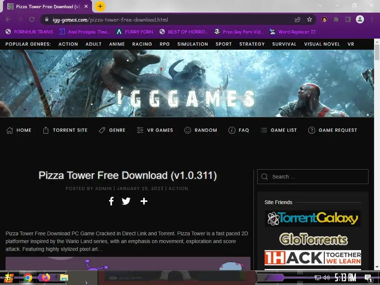Open the Word Replacer II bookmark
380x285 pixels.
pyautogui.click(x=292, y=32)
